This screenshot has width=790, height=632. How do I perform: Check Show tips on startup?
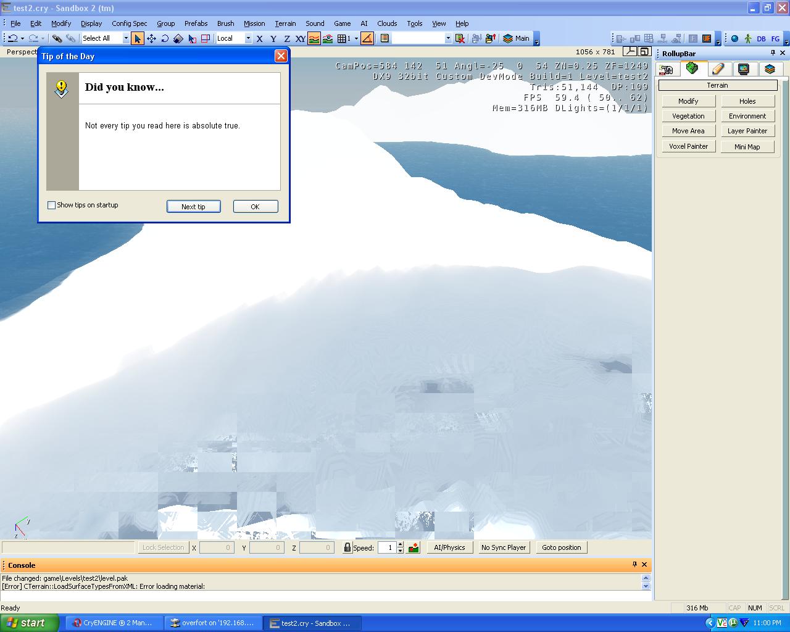point(52,206)
